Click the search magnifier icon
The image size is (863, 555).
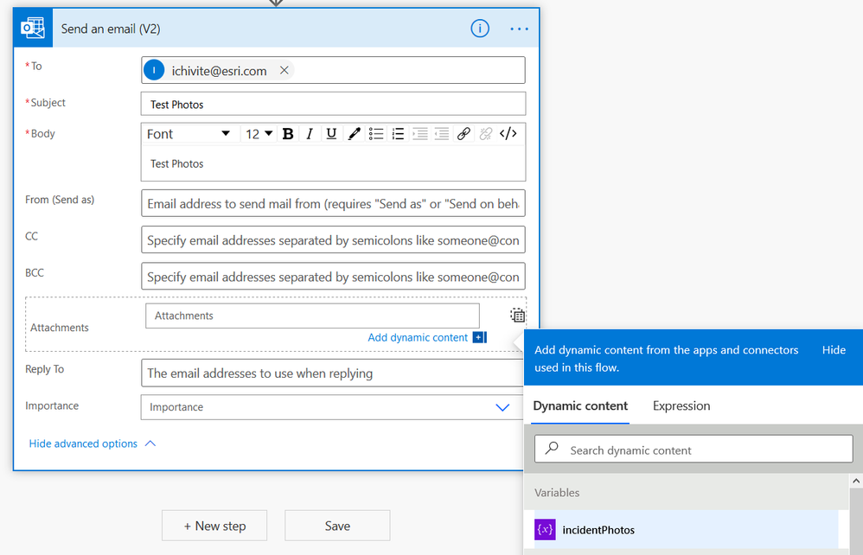click(552, 449)
